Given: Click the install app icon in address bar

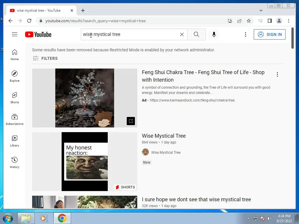Looking at the screenshot, I should click(x=230, y=21).
